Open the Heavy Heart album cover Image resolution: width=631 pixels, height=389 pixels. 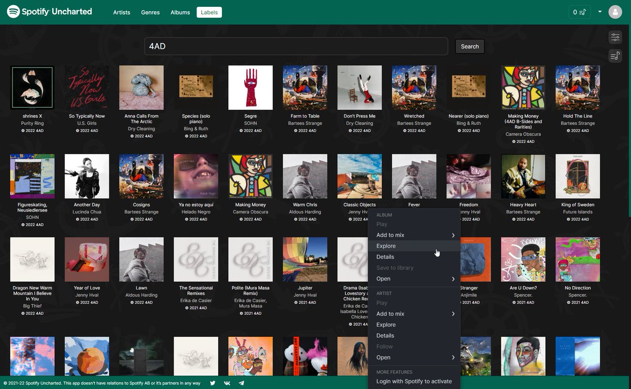click(x=523, y=176)
